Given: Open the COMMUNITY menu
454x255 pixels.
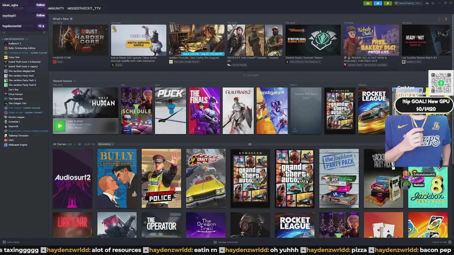Looking at the screenshot, I should 54,8.
